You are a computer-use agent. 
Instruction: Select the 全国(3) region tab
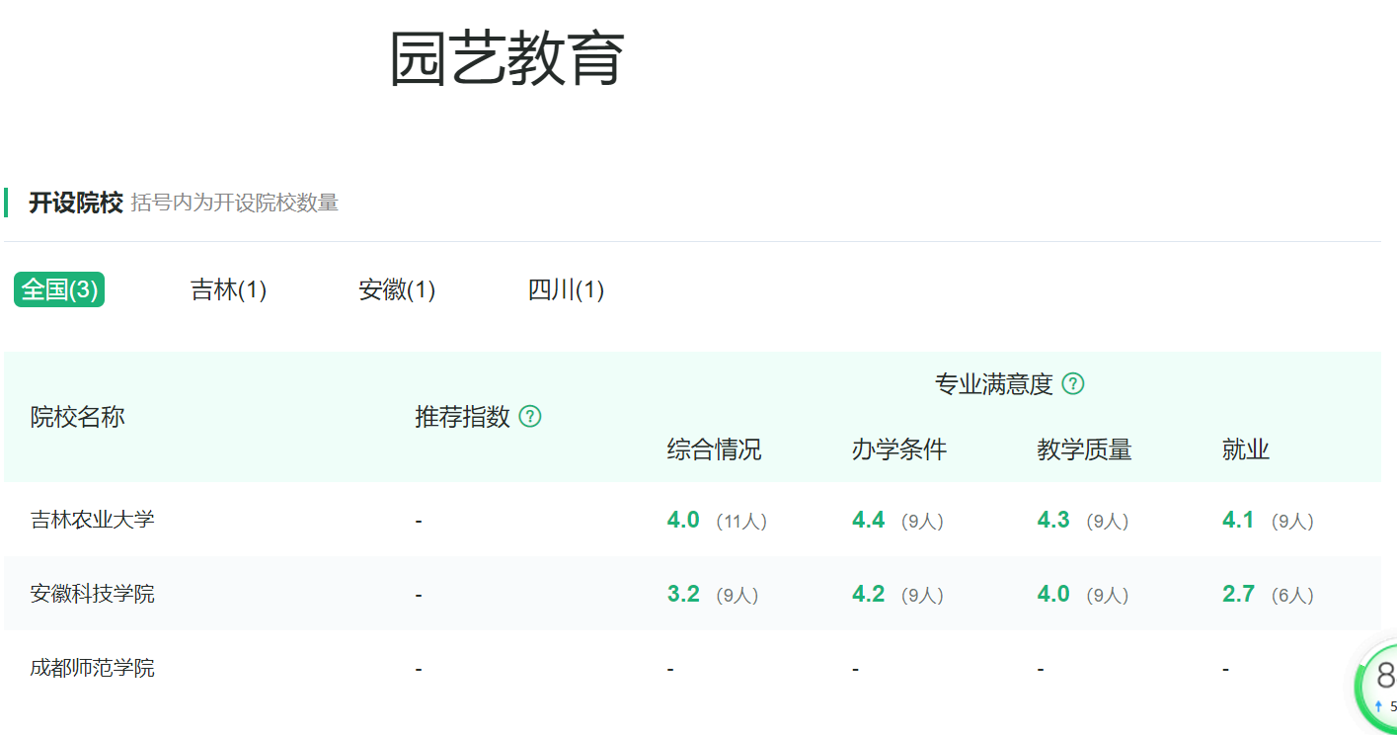pyautogui.click(x=58, y=289)
